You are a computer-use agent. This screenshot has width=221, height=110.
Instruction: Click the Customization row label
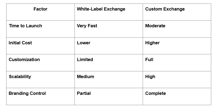pyautogui.click(x=24, y=60)
